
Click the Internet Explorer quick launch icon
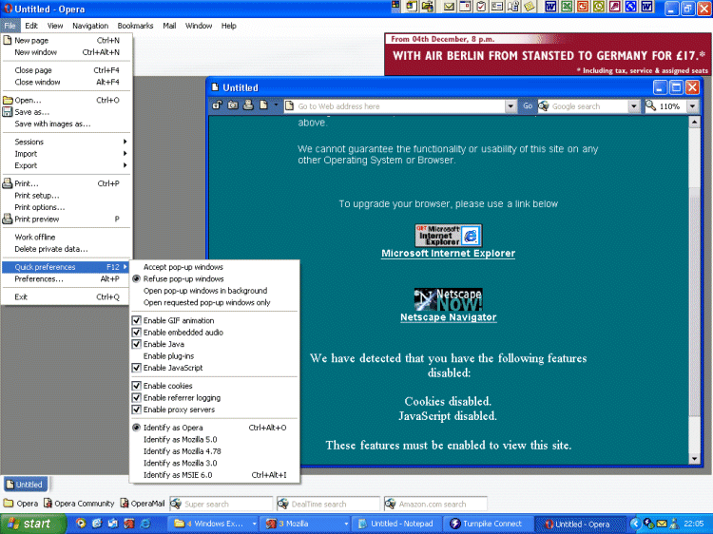[145, 524]
